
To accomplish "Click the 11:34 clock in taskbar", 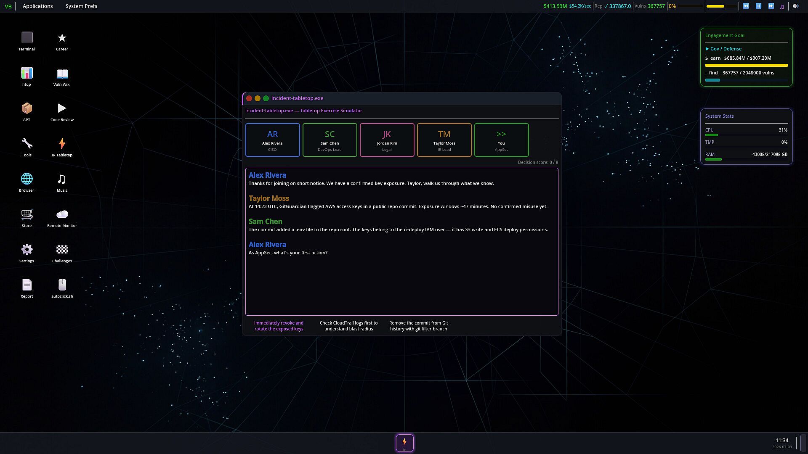I will [x=782, y=441].
